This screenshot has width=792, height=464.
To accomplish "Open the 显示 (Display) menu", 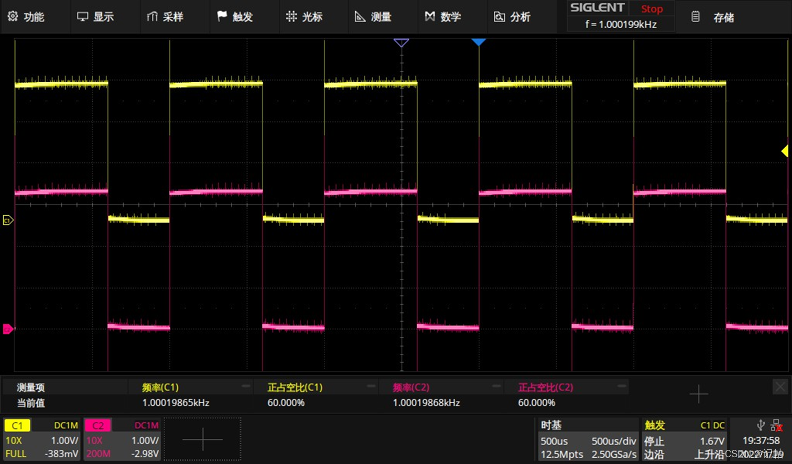I will pos(96,17).
